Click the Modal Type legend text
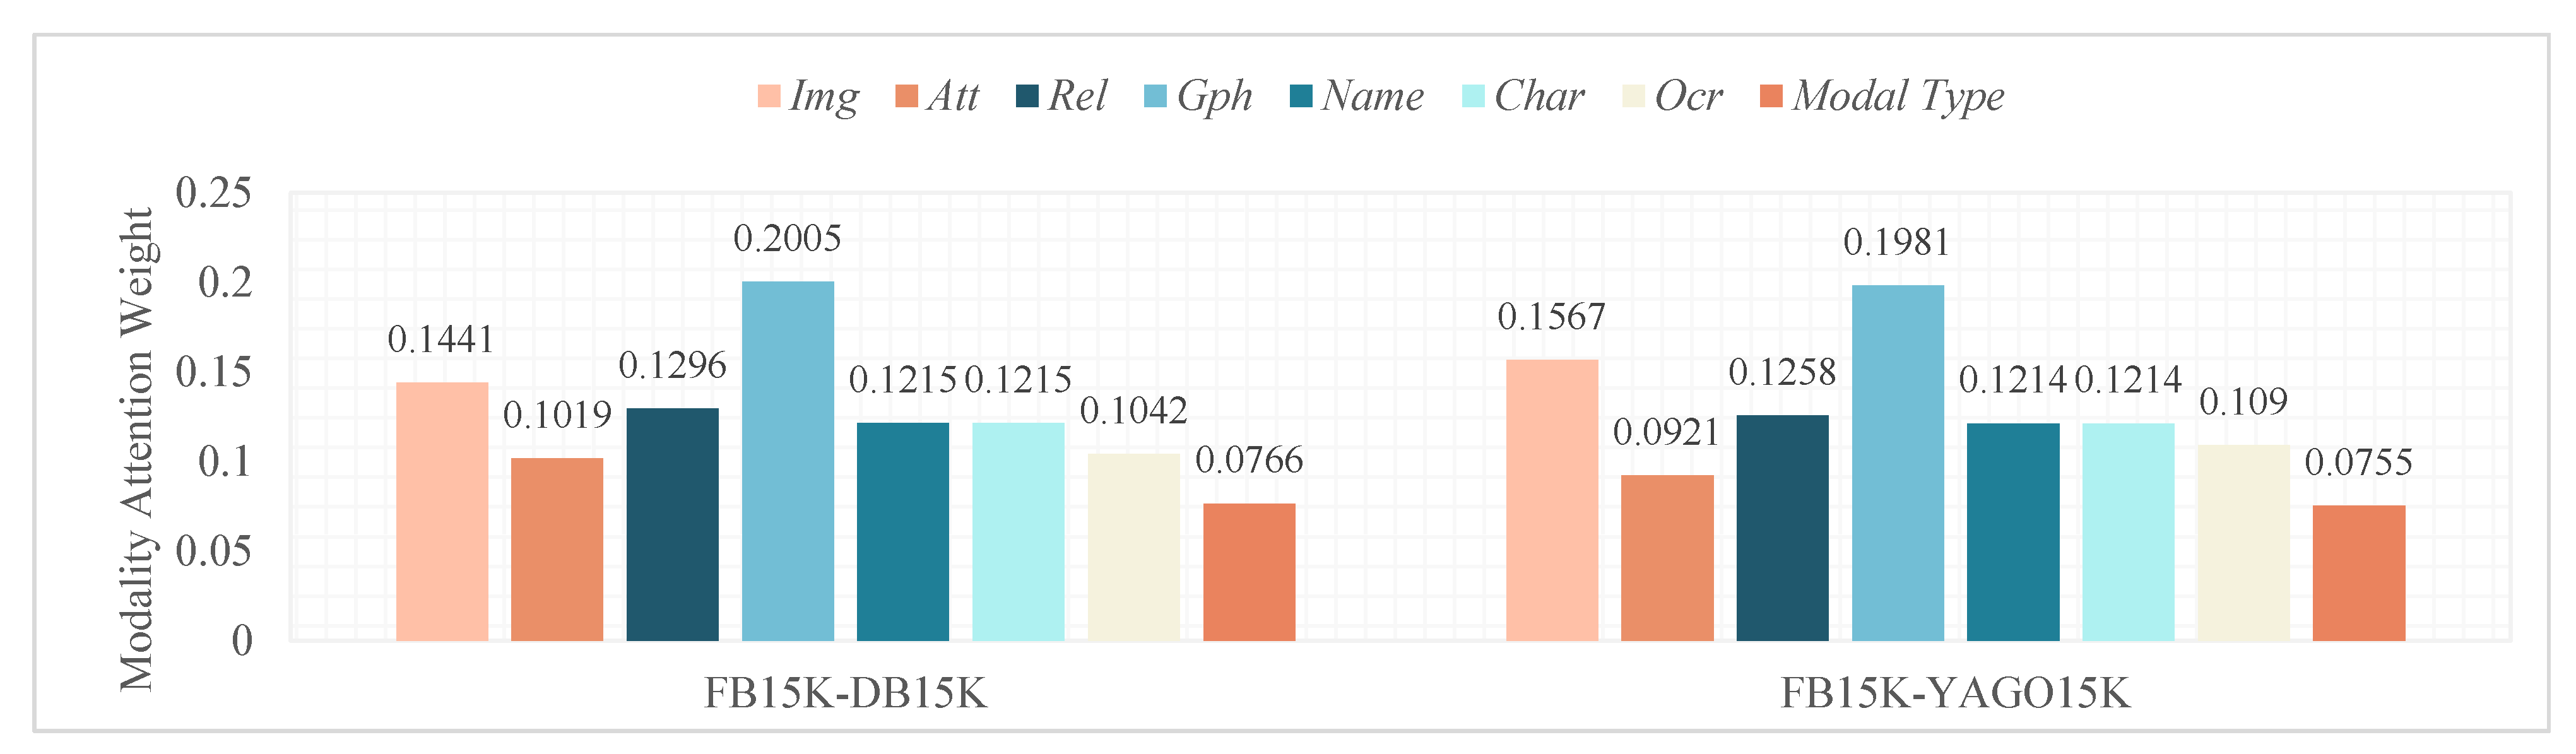The width and height of the screenshot is (2576, 754). (x=1898, y=96)
